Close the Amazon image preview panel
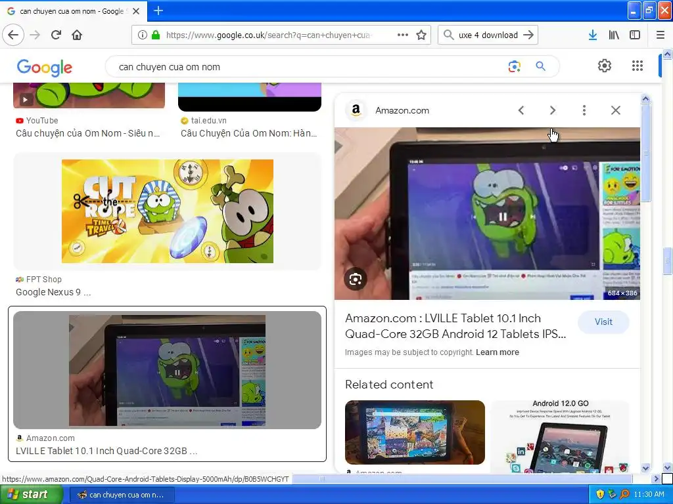 click(615, 110)
